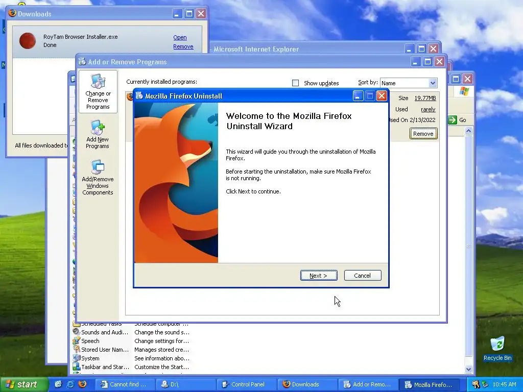Launch Internet Explorer from quick launch
The width and height of the screenshot is (523, 392).
coord(70,384)
